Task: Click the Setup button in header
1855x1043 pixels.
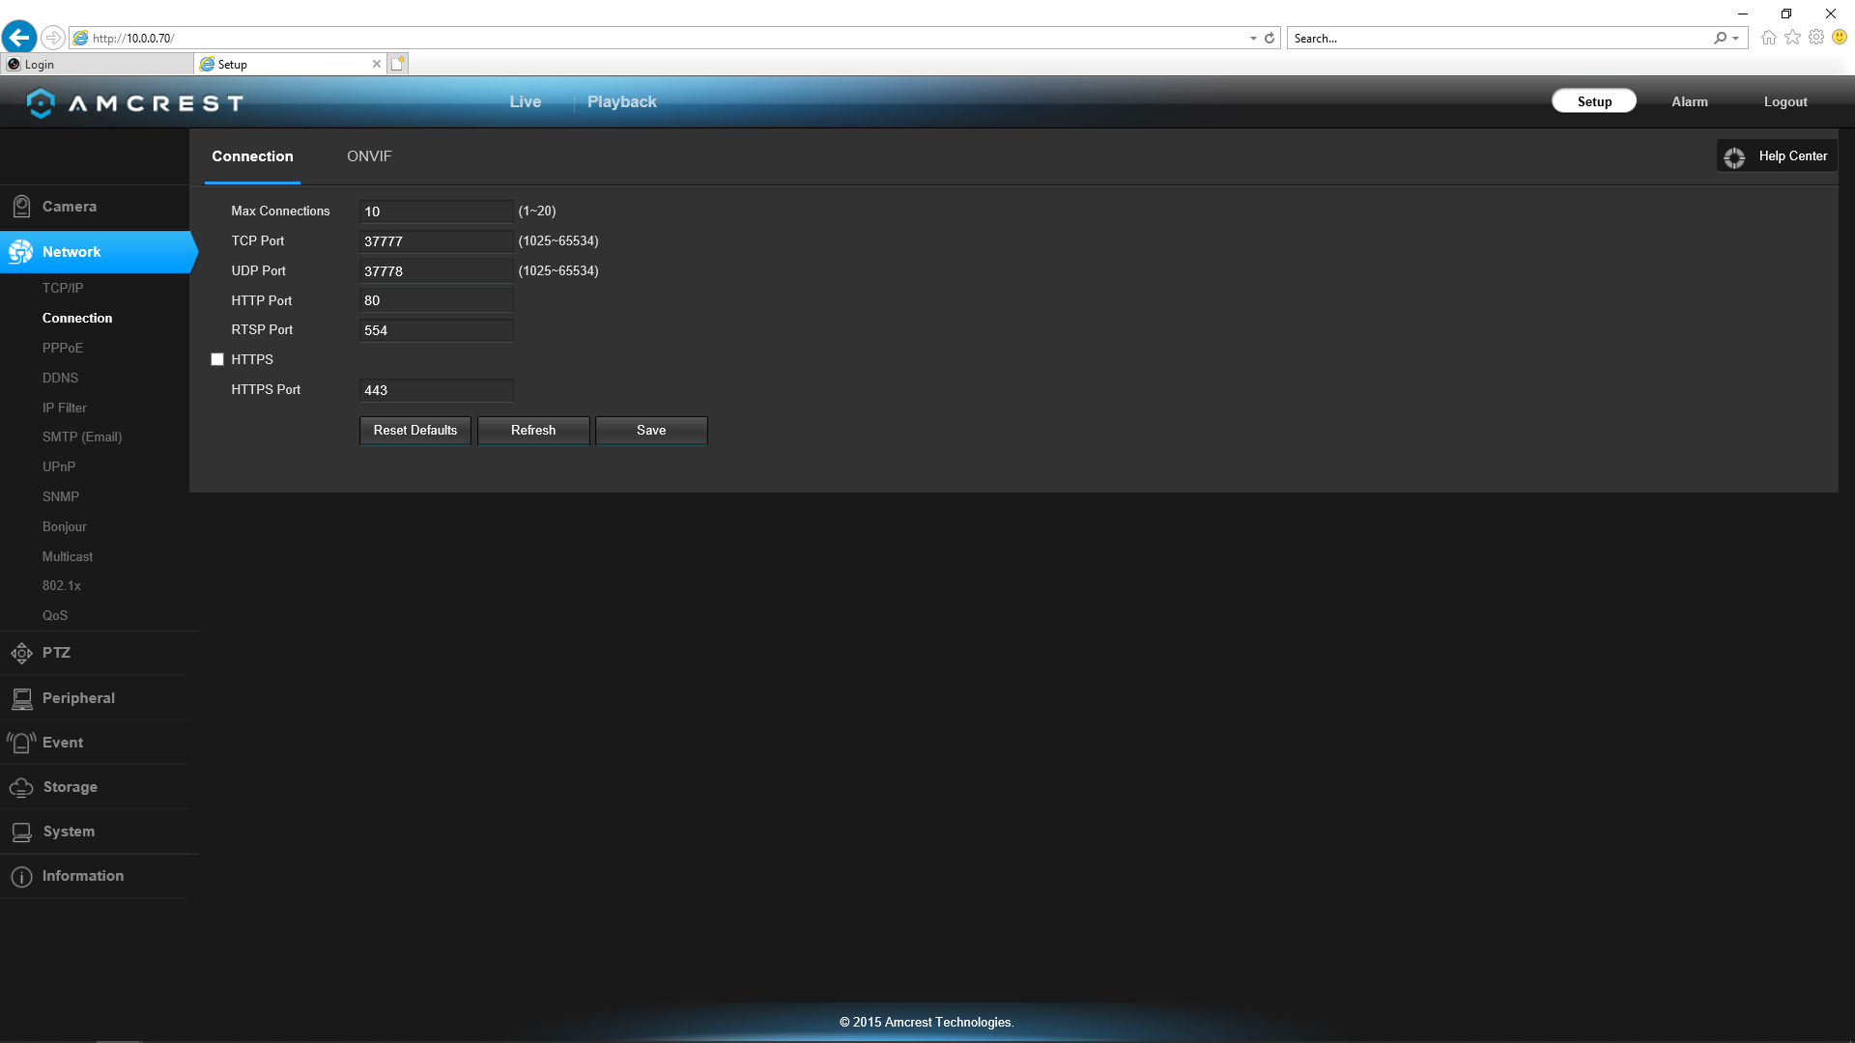Action: pyautogui.click(x=1594, y=101)
